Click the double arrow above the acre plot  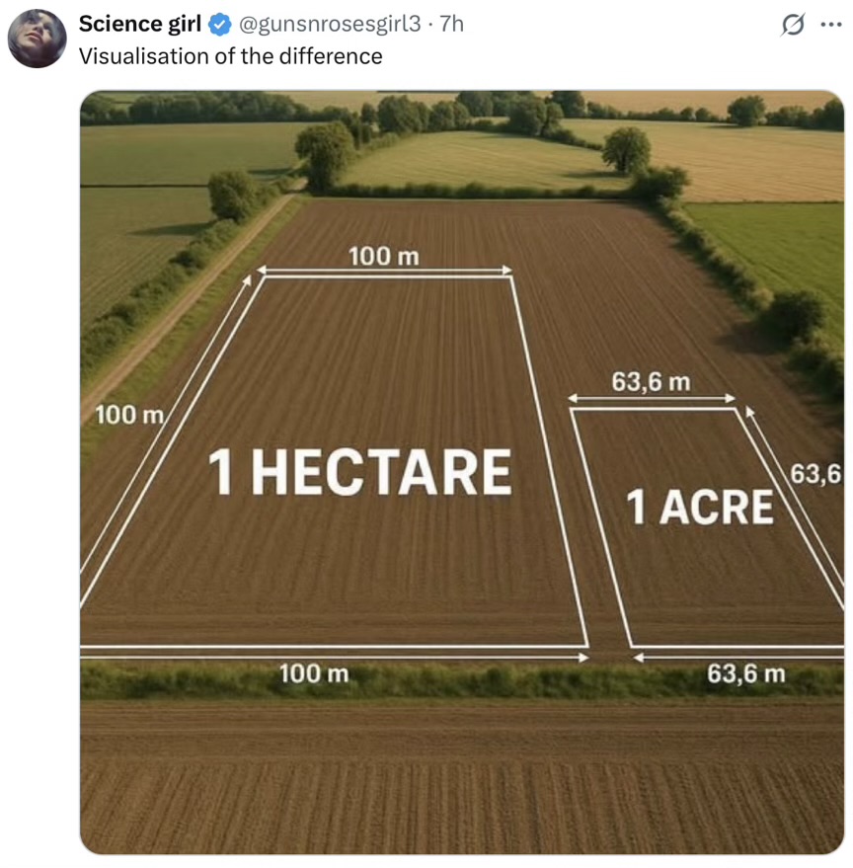pyautogui.click(x=652, y=398)
